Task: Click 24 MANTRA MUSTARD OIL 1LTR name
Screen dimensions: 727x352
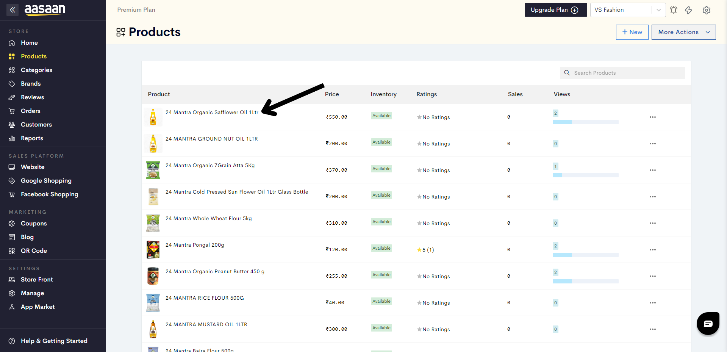Action: click(206, 324)
